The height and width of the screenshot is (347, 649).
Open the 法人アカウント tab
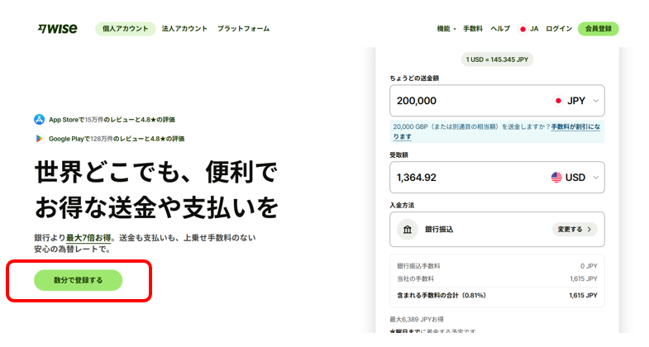click(x=184, y=29)
